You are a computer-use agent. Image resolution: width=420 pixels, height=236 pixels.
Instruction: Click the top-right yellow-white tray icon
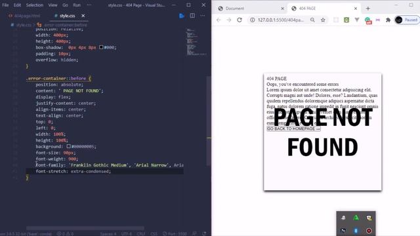369,218
